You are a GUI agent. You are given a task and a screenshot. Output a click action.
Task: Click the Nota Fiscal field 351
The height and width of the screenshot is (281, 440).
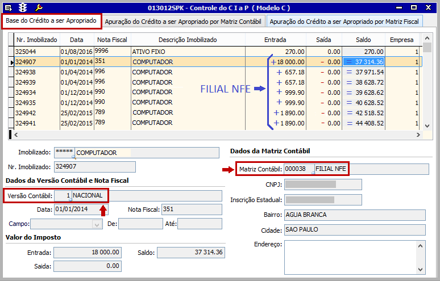click(192, 209)
